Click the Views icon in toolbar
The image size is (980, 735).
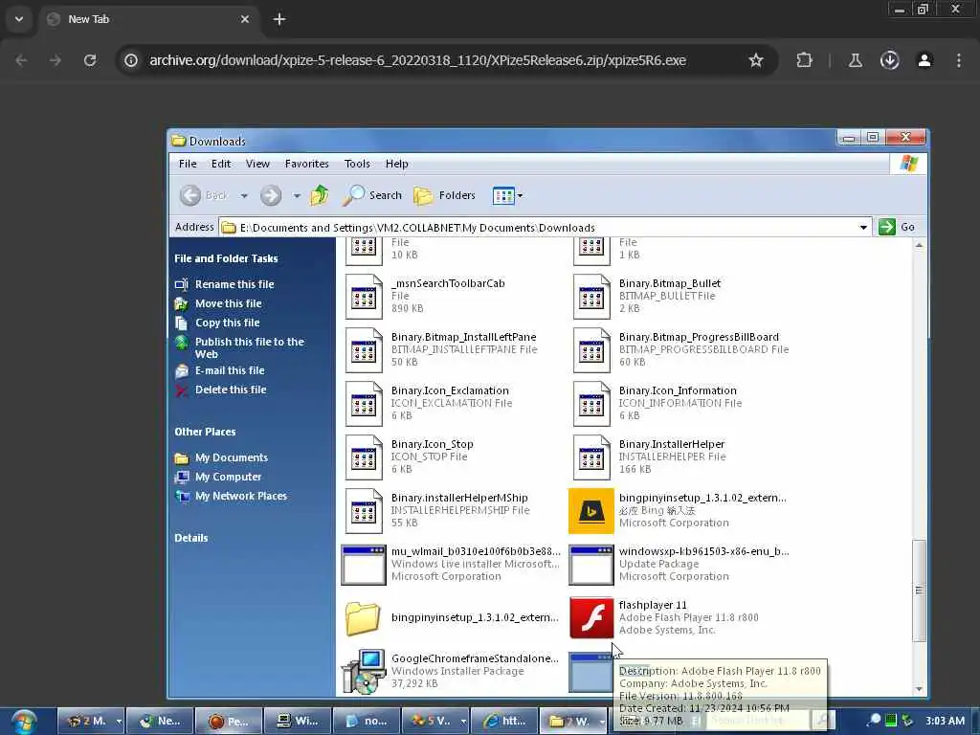tap(503, 195)
